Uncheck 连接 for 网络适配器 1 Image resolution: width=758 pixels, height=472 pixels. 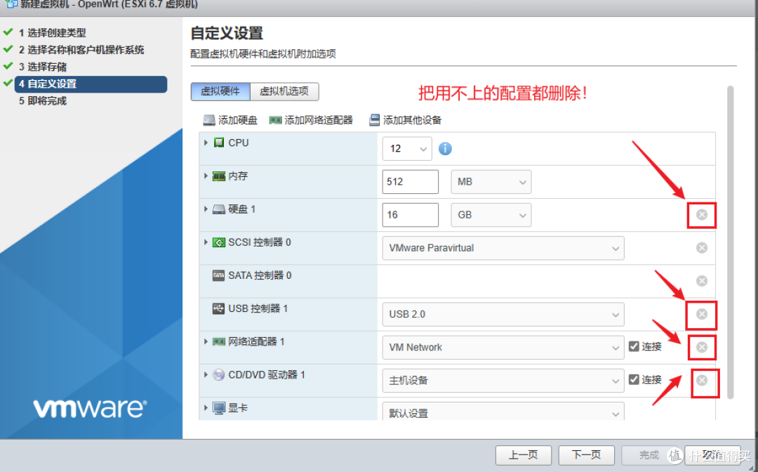[634, 346]
